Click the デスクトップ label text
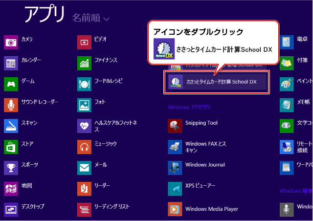 pyautogui.click(x=33, y=206)
